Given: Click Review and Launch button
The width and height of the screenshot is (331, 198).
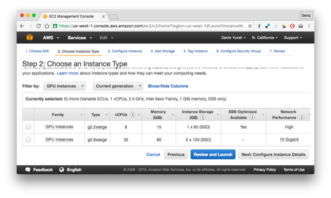Looking at the screenshot, I should pos(213,154).
